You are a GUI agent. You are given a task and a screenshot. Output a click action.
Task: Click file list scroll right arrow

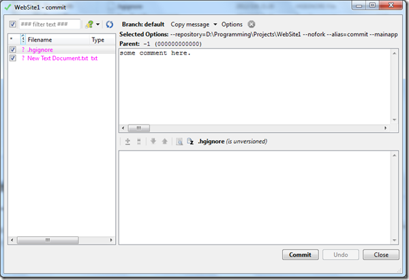[111, 240]
